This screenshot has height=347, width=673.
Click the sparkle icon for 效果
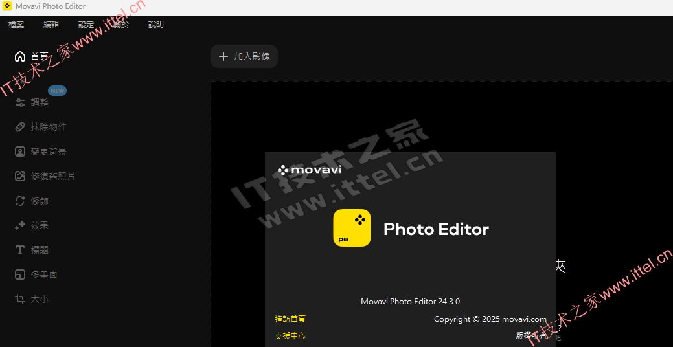(x=19, y=225)
